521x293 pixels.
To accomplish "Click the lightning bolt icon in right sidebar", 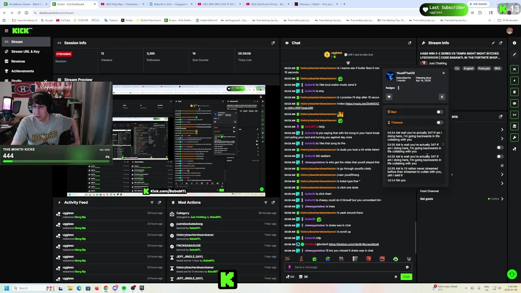I will (515, 81).
